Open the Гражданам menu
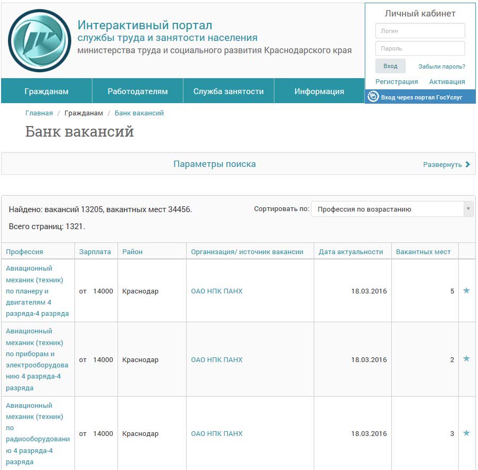Screen dimensions: 478x470 click(x=47, y=91)
